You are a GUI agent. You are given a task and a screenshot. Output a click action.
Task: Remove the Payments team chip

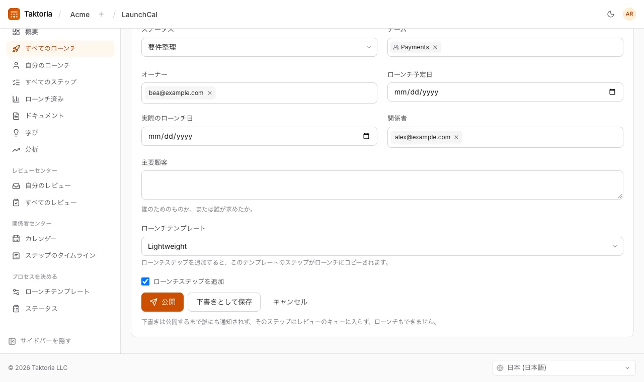[435, 47]
